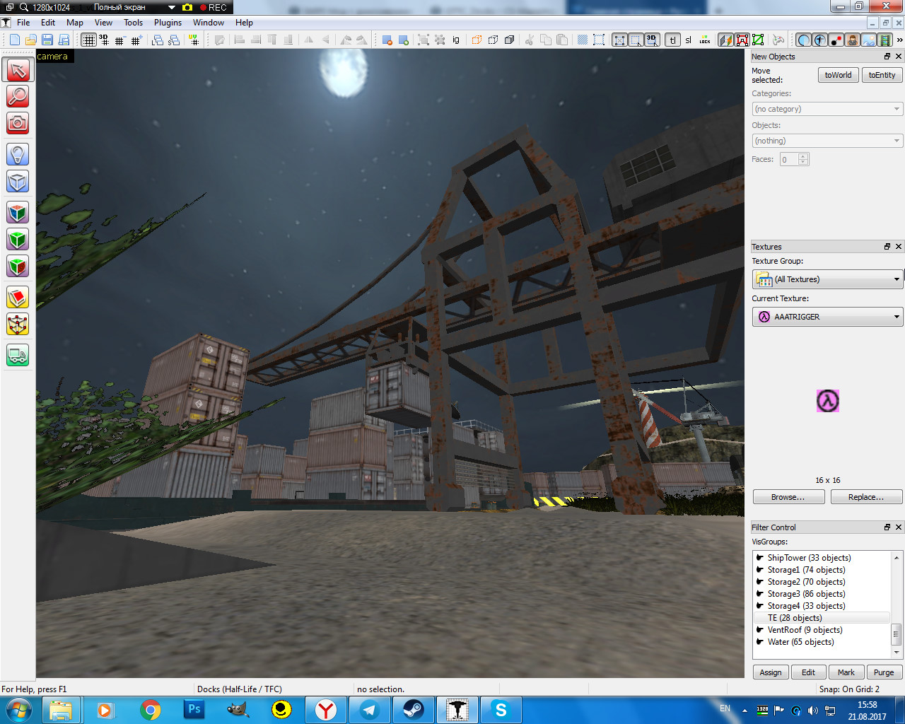
Task: Select the Path (truck) tool
Action: click(x=18, y=355)
